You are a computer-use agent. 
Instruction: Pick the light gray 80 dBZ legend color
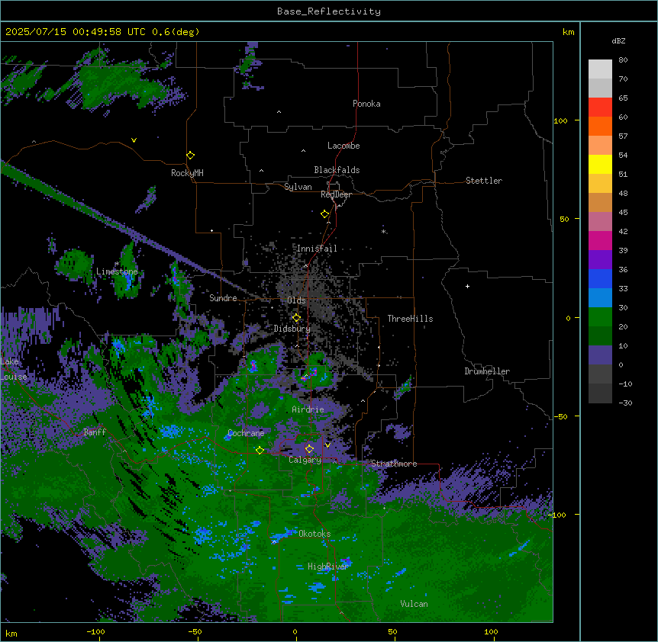[x=600, y=69]
